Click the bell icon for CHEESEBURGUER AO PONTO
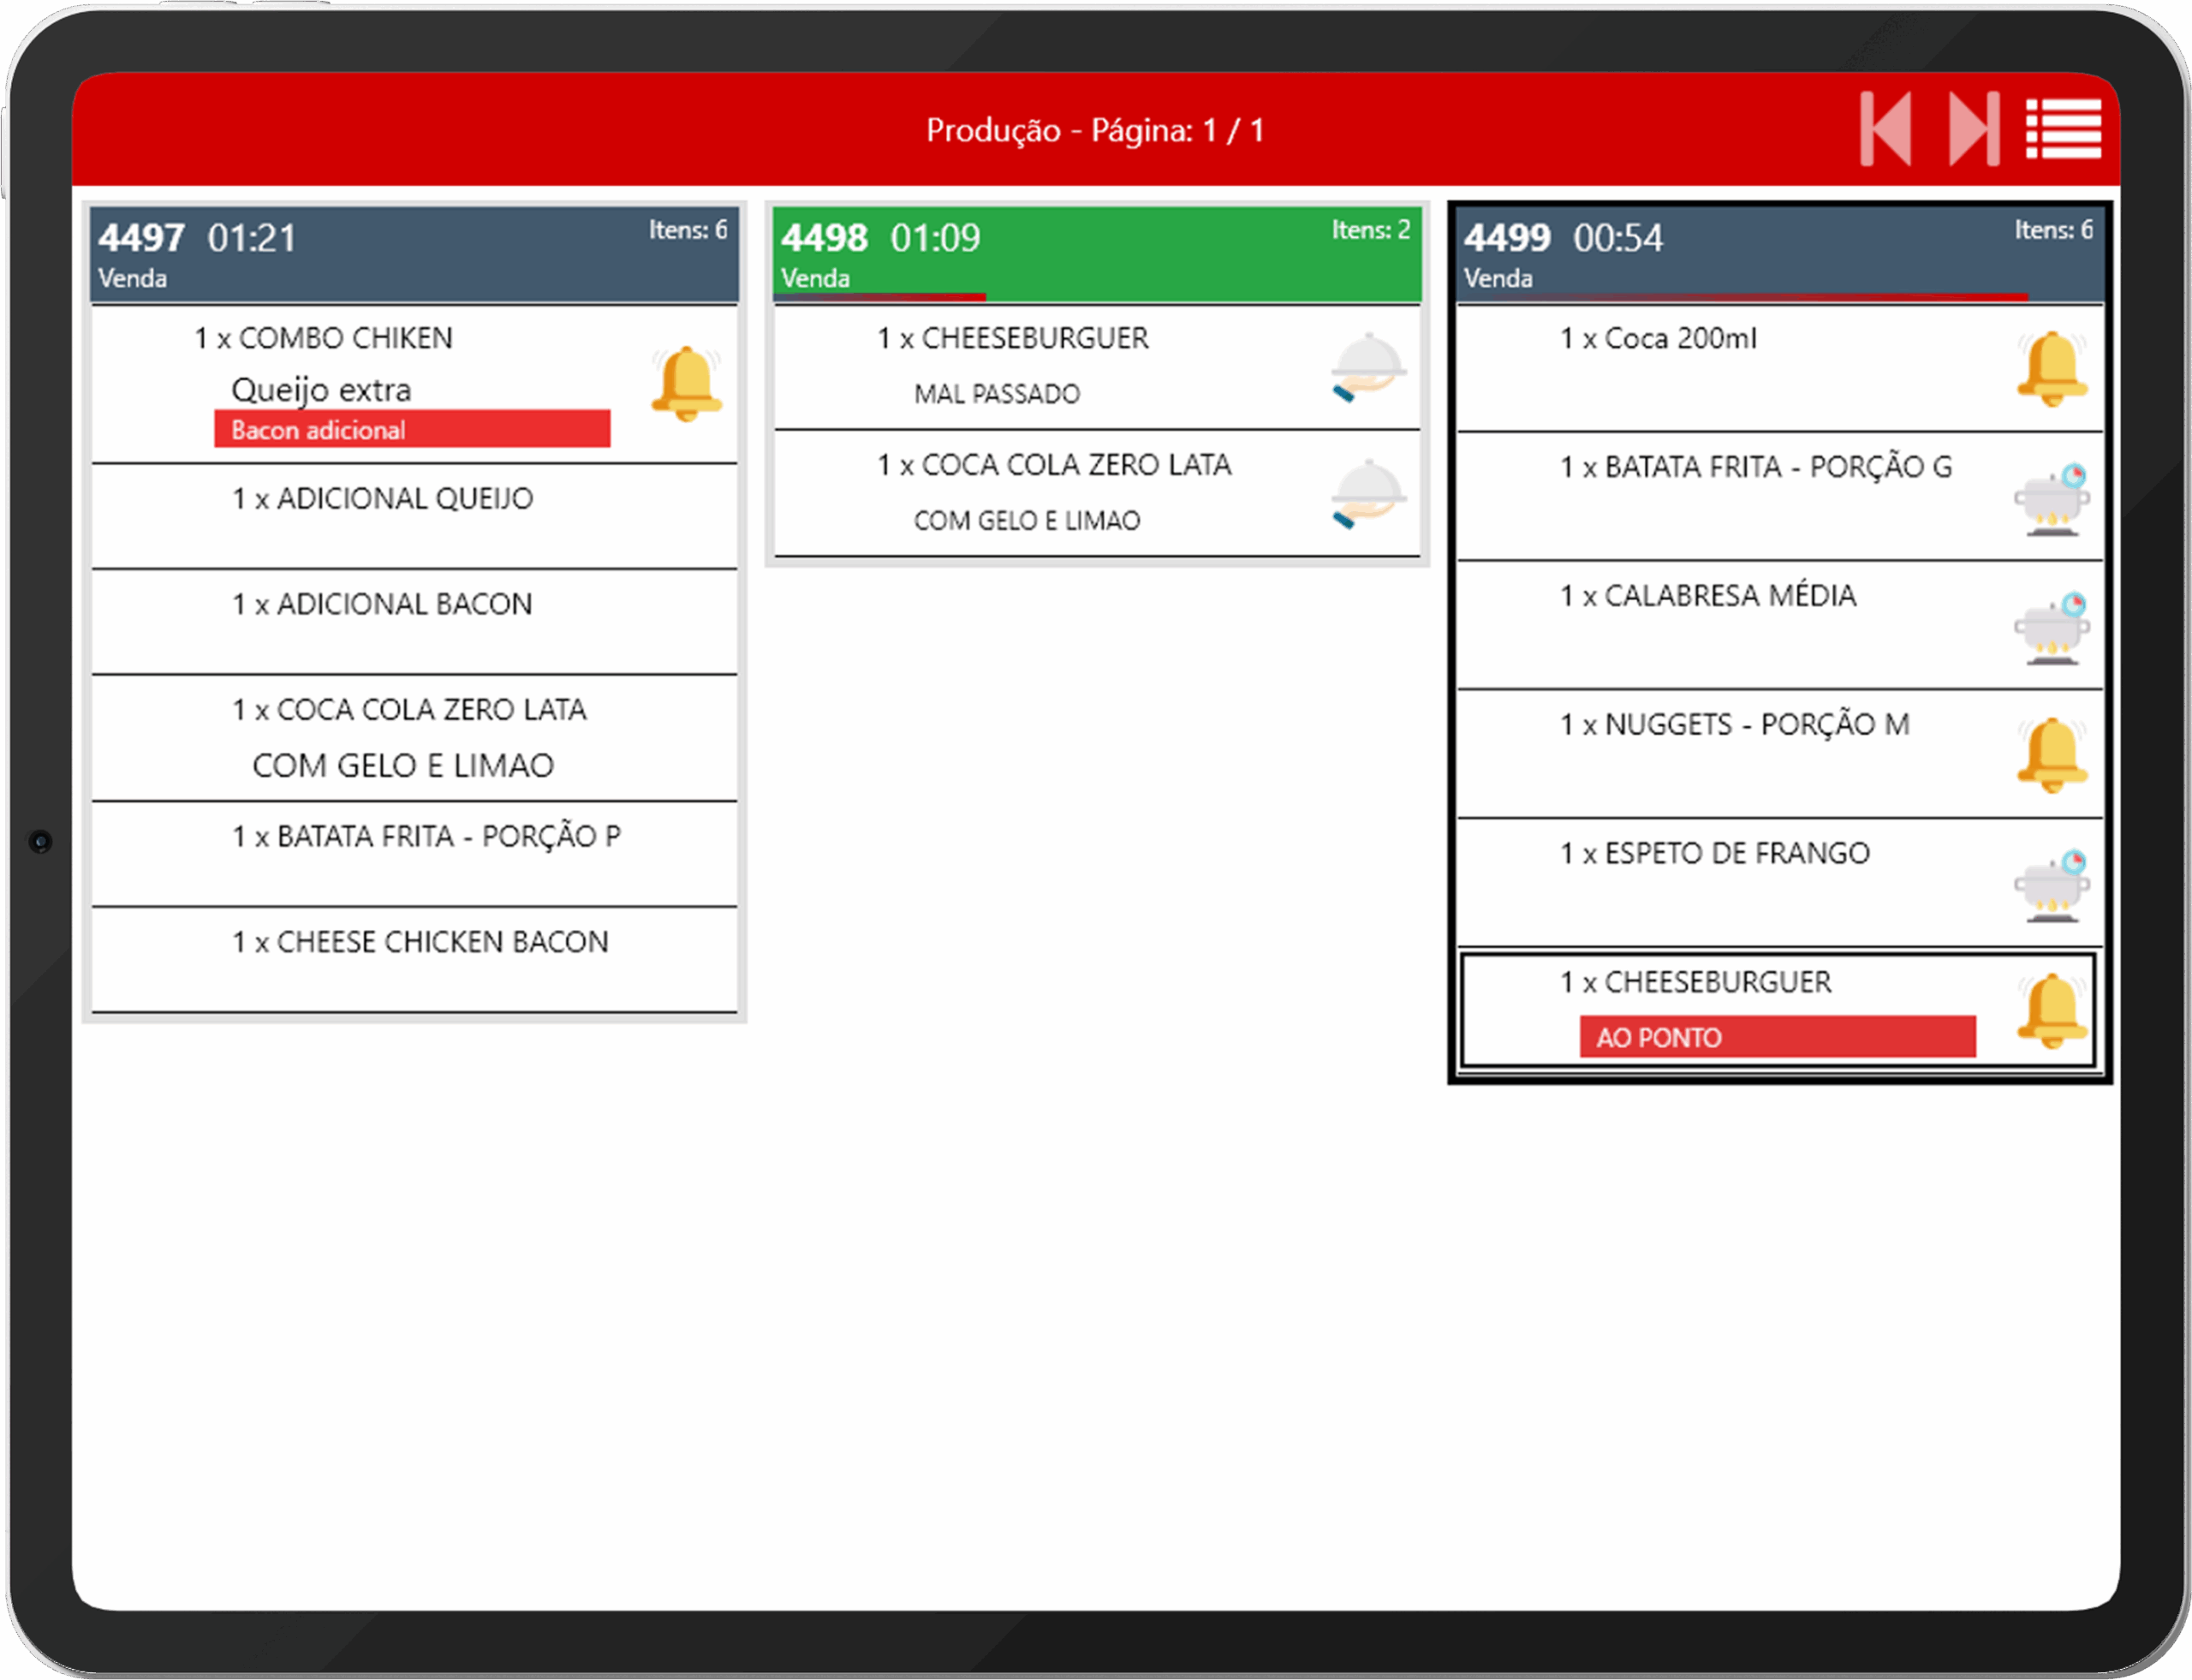The width and height of the screenshot is (2192, 1680). point(2052,1011)
